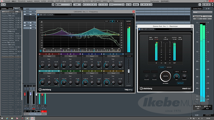
Task: Click the Frequency output fader handle
Action: 129,71
